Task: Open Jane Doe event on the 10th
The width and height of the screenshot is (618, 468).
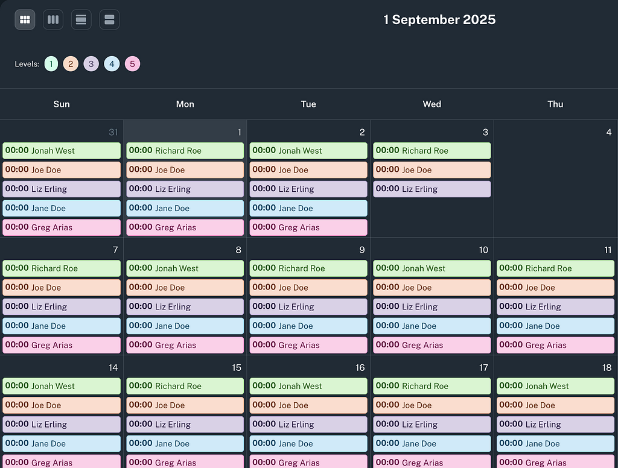Action: (432, 326)
